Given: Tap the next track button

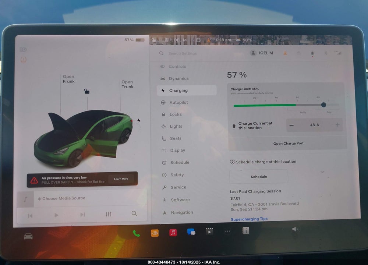Looking at the screenshot, I should 82,215.
